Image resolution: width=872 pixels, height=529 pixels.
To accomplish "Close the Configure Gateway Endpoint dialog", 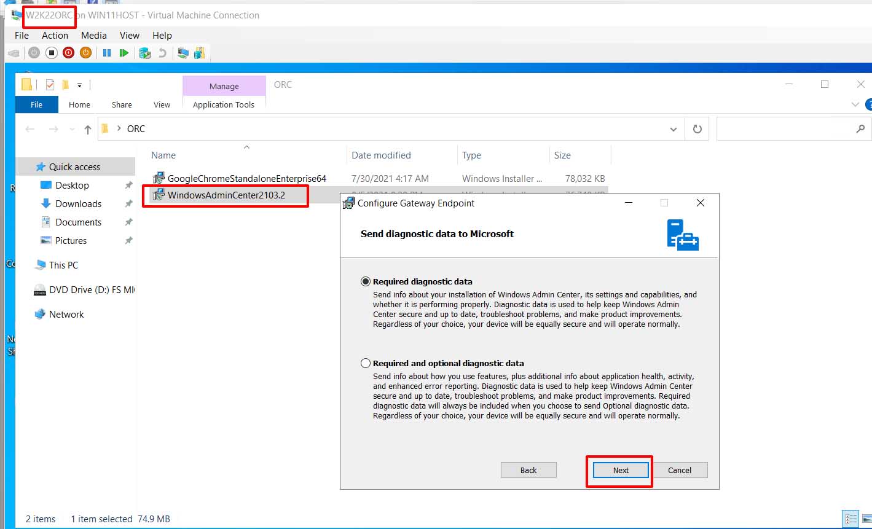I will coord(700,203).
